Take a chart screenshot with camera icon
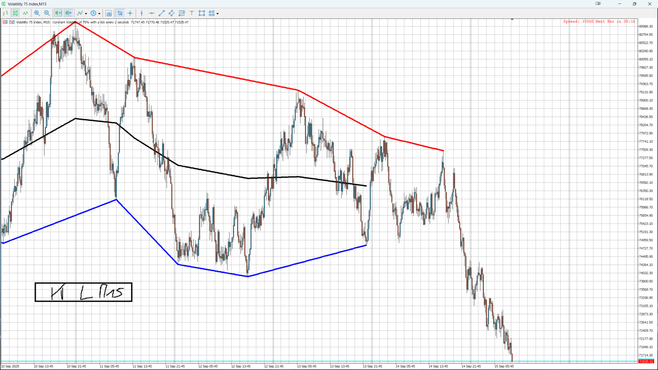Image resolution: width=658 pixels, height=370 pixels. pos(109,13)
